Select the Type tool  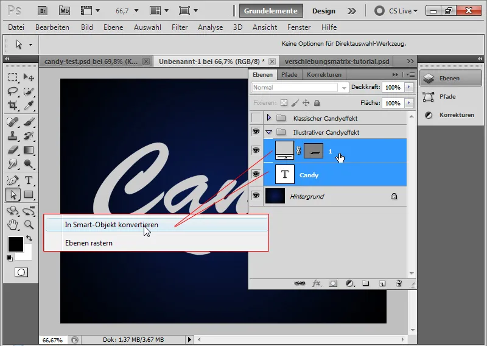(29, 180)
